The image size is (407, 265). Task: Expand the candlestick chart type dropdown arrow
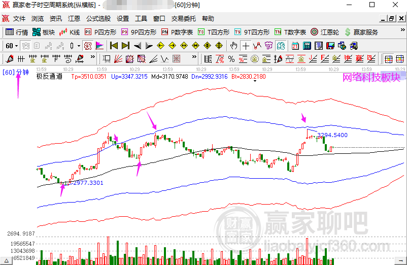tap(79, 46)
